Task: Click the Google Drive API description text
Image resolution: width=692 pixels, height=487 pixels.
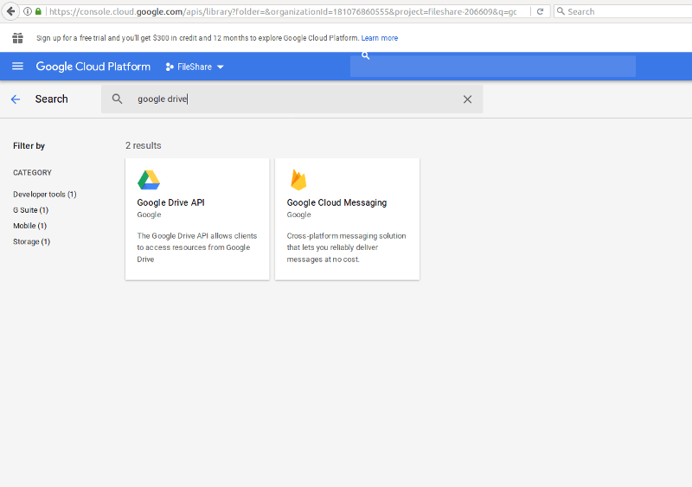Action: click(x=197, y=247)
